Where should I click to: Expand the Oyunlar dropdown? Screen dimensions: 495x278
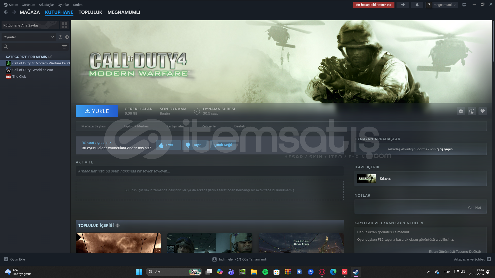29,37
